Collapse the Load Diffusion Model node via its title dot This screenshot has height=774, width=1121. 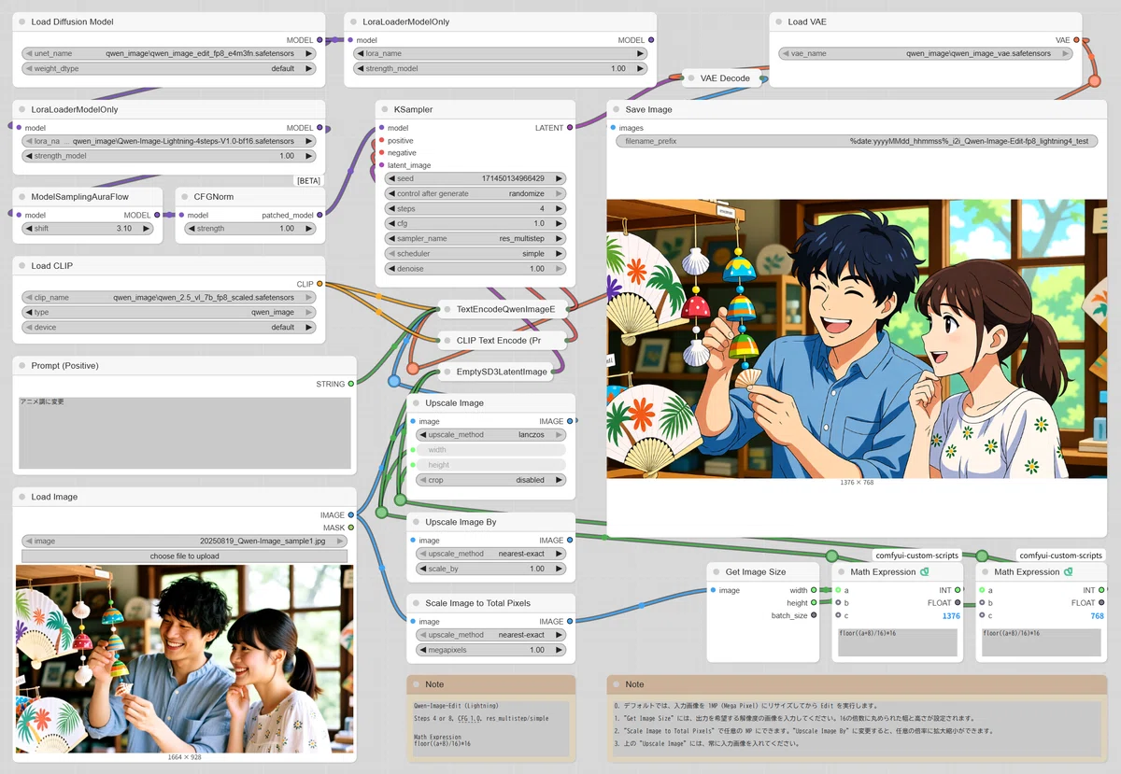coord(22,21)
